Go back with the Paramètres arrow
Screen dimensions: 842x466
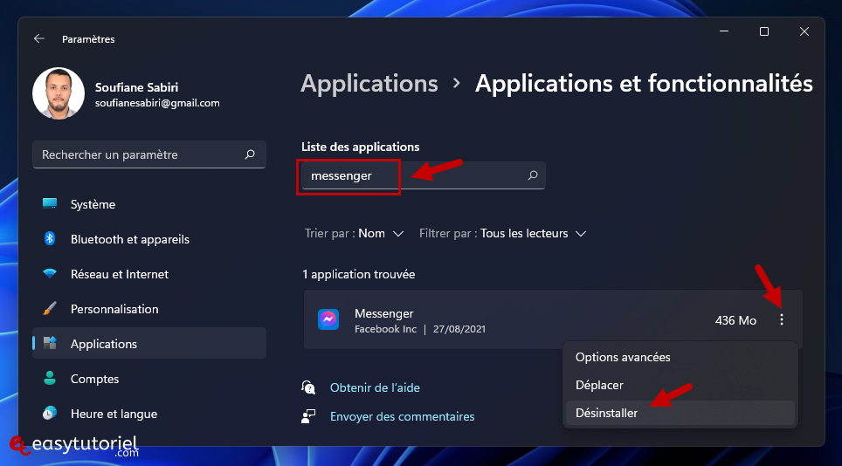pos(38,38)
